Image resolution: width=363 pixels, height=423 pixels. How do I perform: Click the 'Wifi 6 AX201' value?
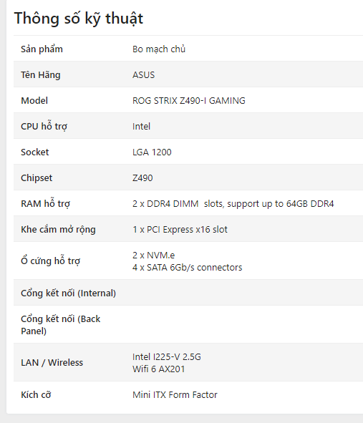click(159, 369)
